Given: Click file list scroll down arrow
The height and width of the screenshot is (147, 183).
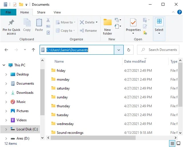Looking at the screenshot, I should (x=180, y=133).
